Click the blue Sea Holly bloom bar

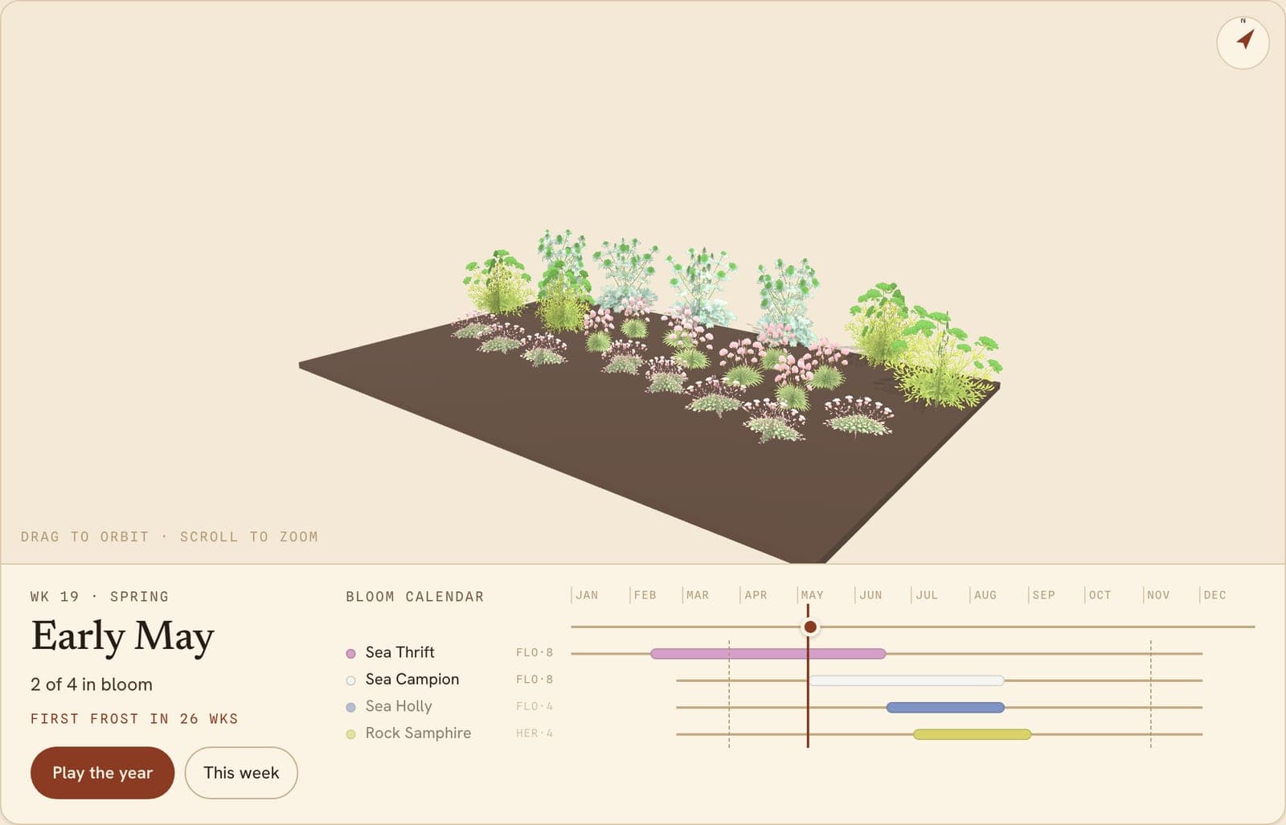[945, 708]
